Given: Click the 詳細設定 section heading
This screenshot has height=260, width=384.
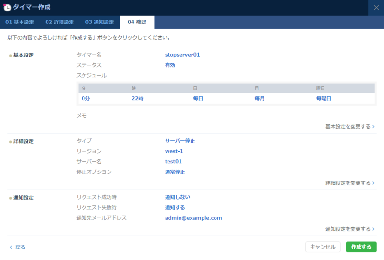Looking at the screenshot, I should coord(23,141).
